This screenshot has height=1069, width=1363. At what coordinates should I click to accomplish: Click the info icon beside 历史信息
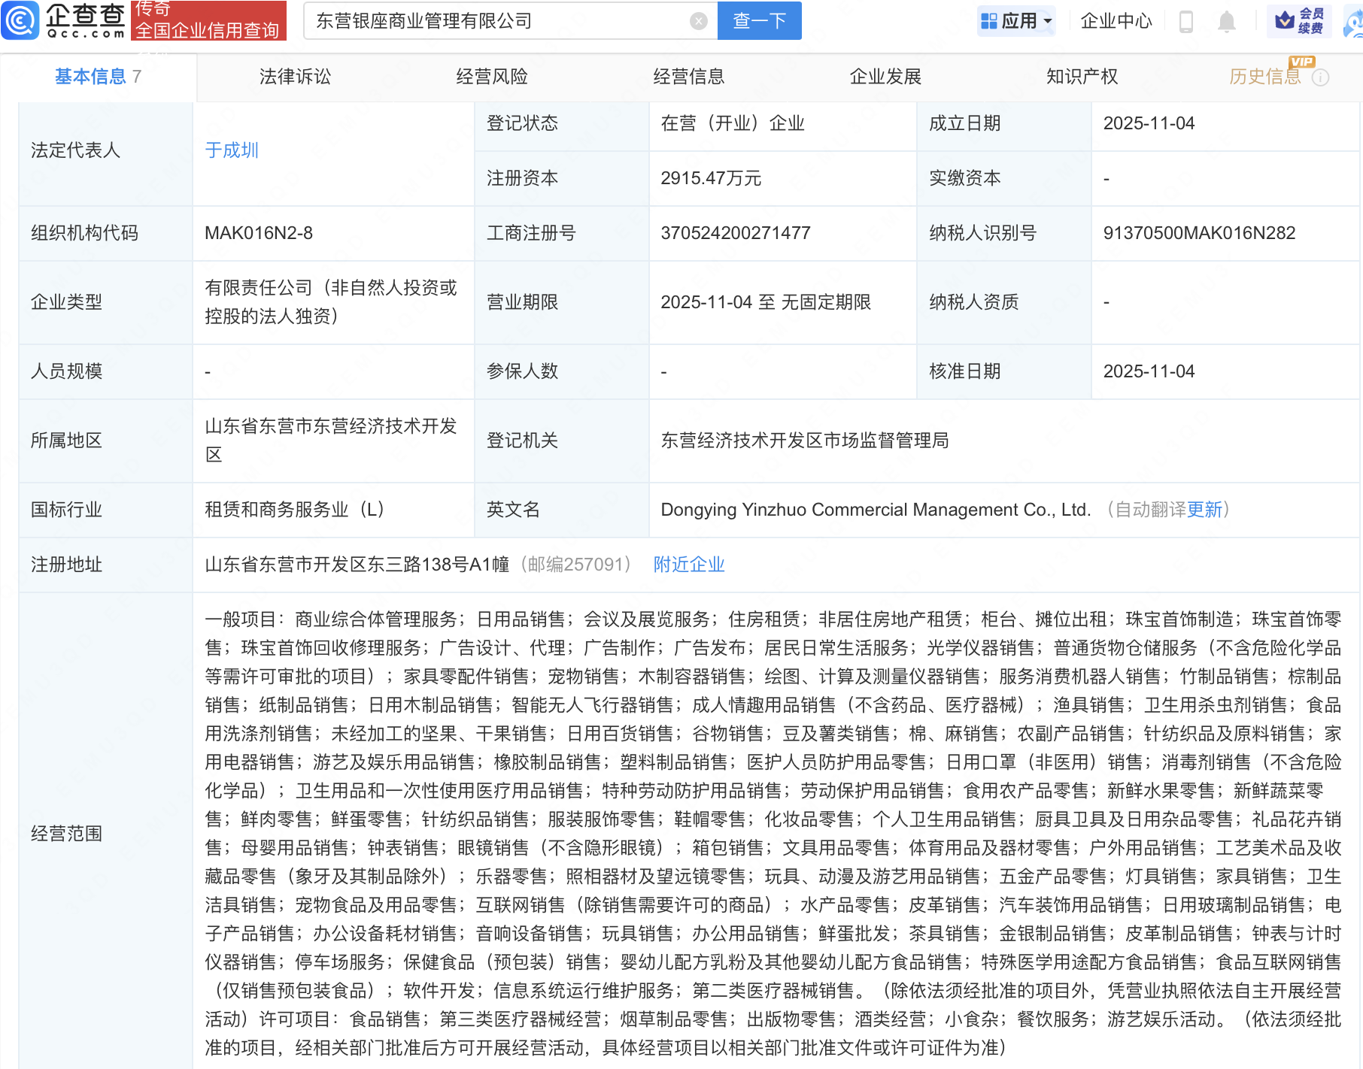(1320, 77)
